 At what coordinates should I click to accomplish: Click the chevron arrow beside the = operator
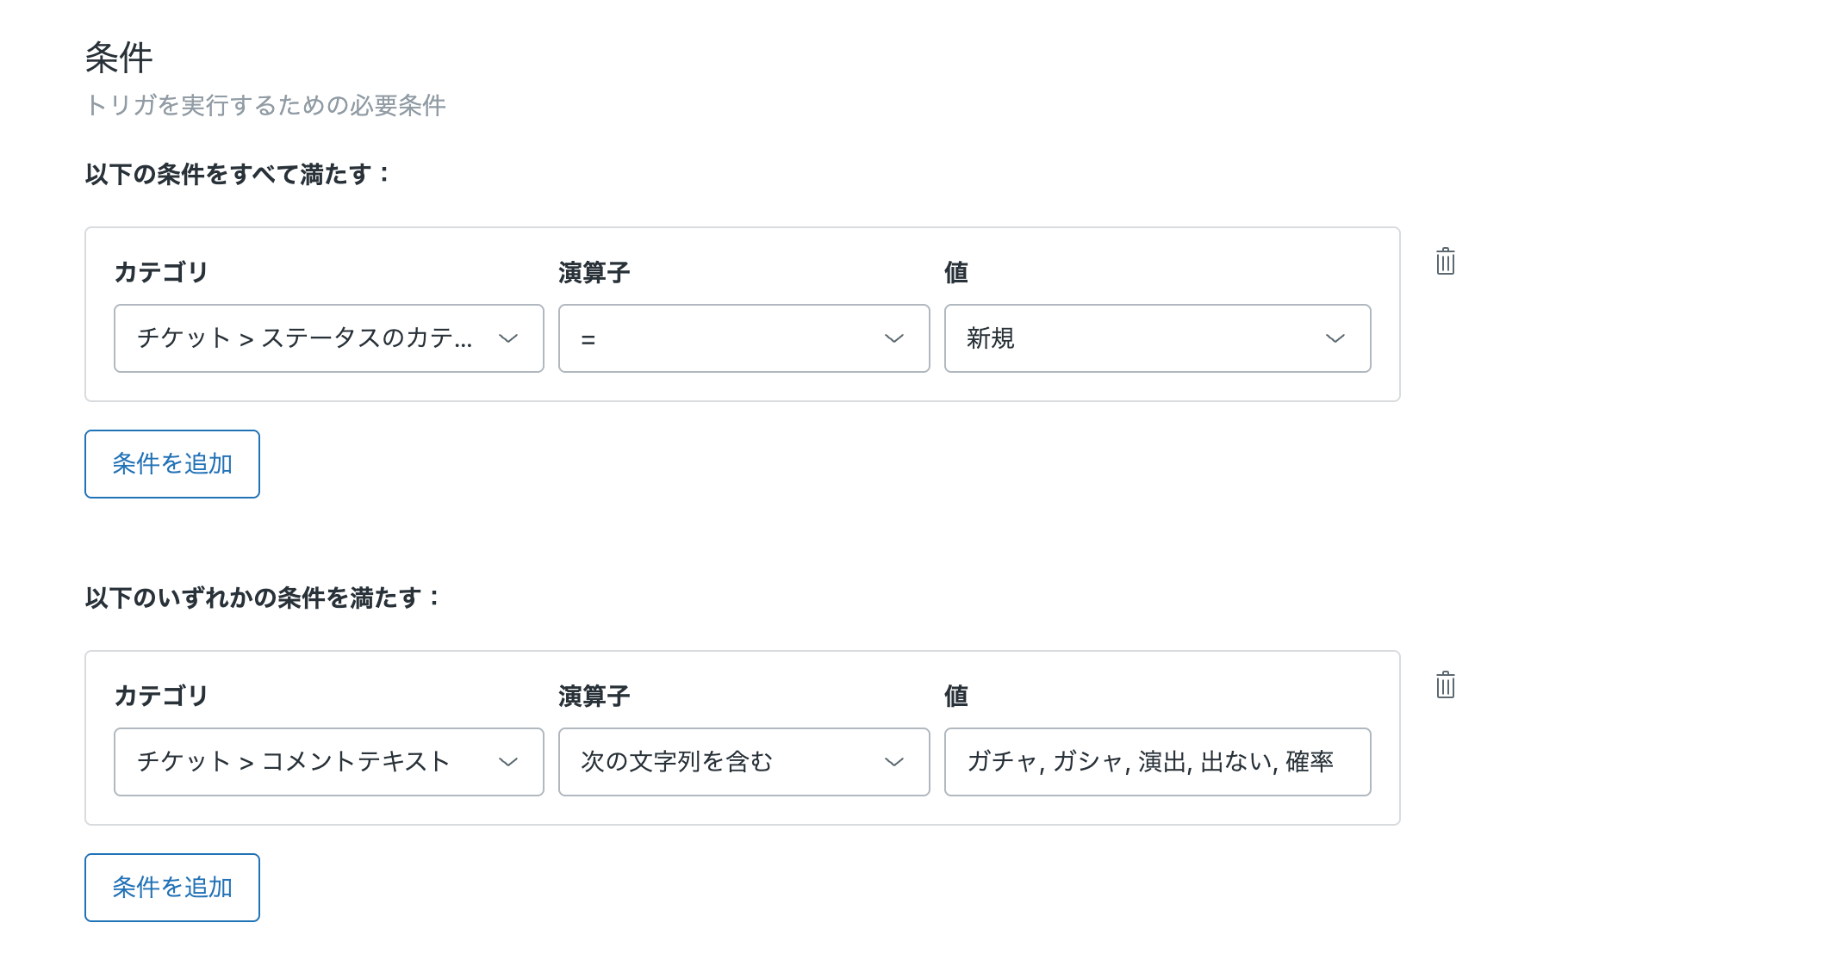(893, 338)
